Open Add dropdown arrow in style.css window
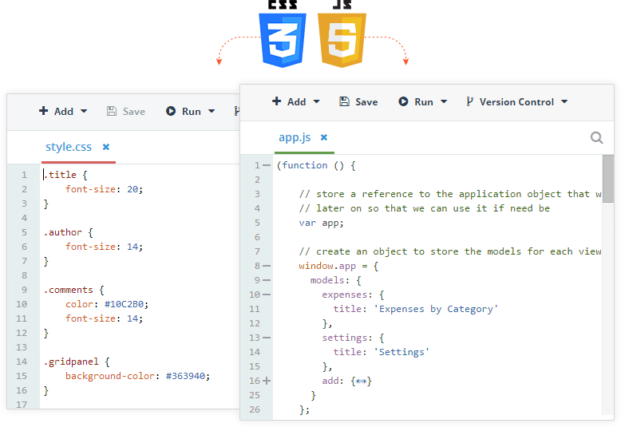This screenshot has width=621, height=427. tap(84, 111)
